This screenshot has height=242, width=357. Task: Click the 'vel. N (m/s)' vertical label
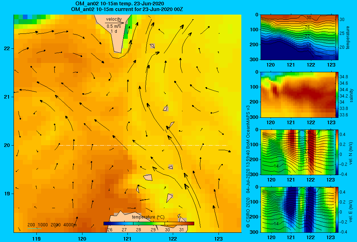pos(351,153)
